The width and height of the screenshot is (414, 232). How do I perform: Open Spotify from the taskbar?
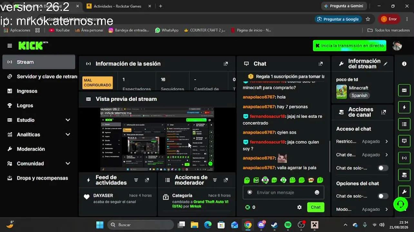(x=288, y=225)
